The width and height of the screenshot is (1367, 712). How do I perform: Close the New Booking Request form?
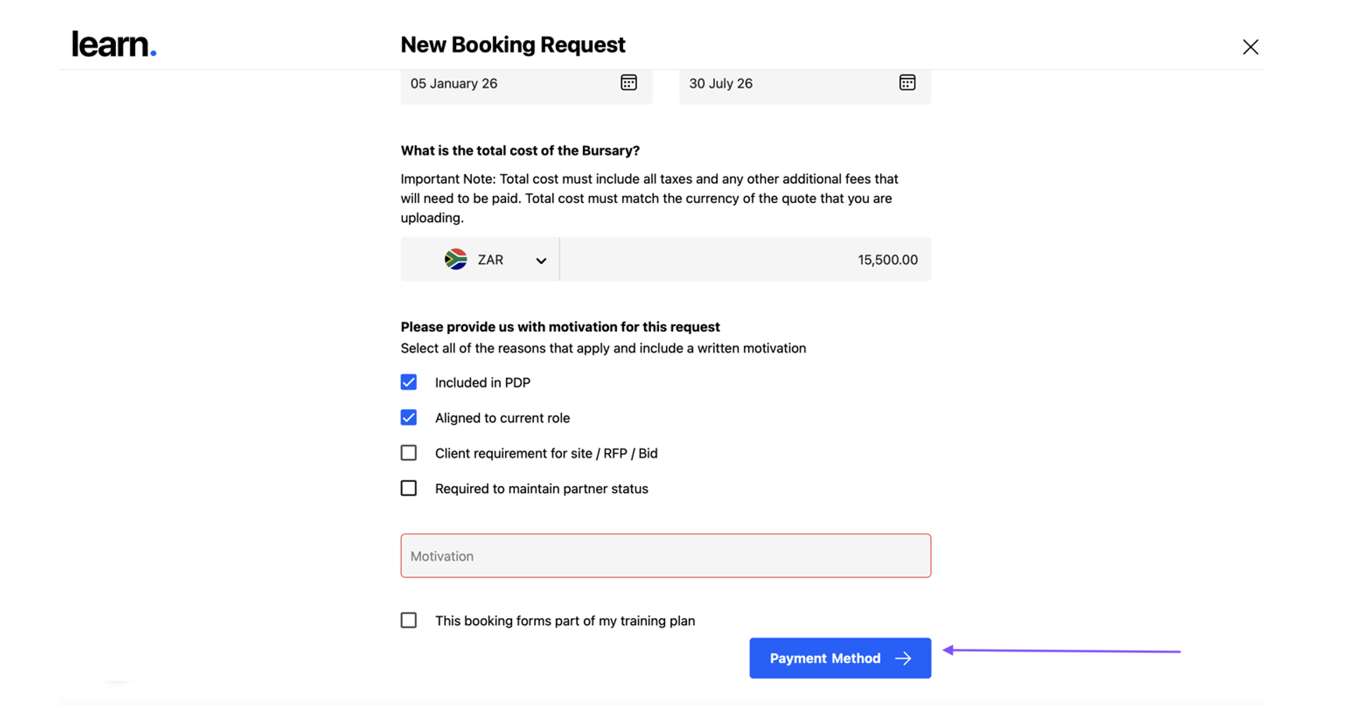click(x=1250, y=47)
